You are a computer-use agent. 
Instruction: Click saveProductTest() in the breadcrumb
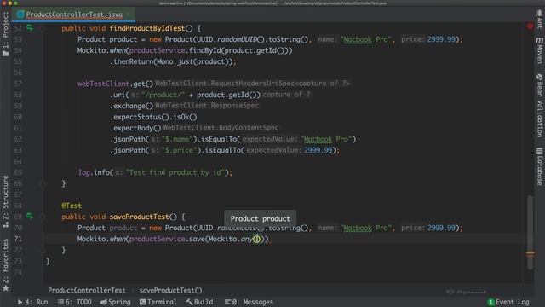[170, 290]
